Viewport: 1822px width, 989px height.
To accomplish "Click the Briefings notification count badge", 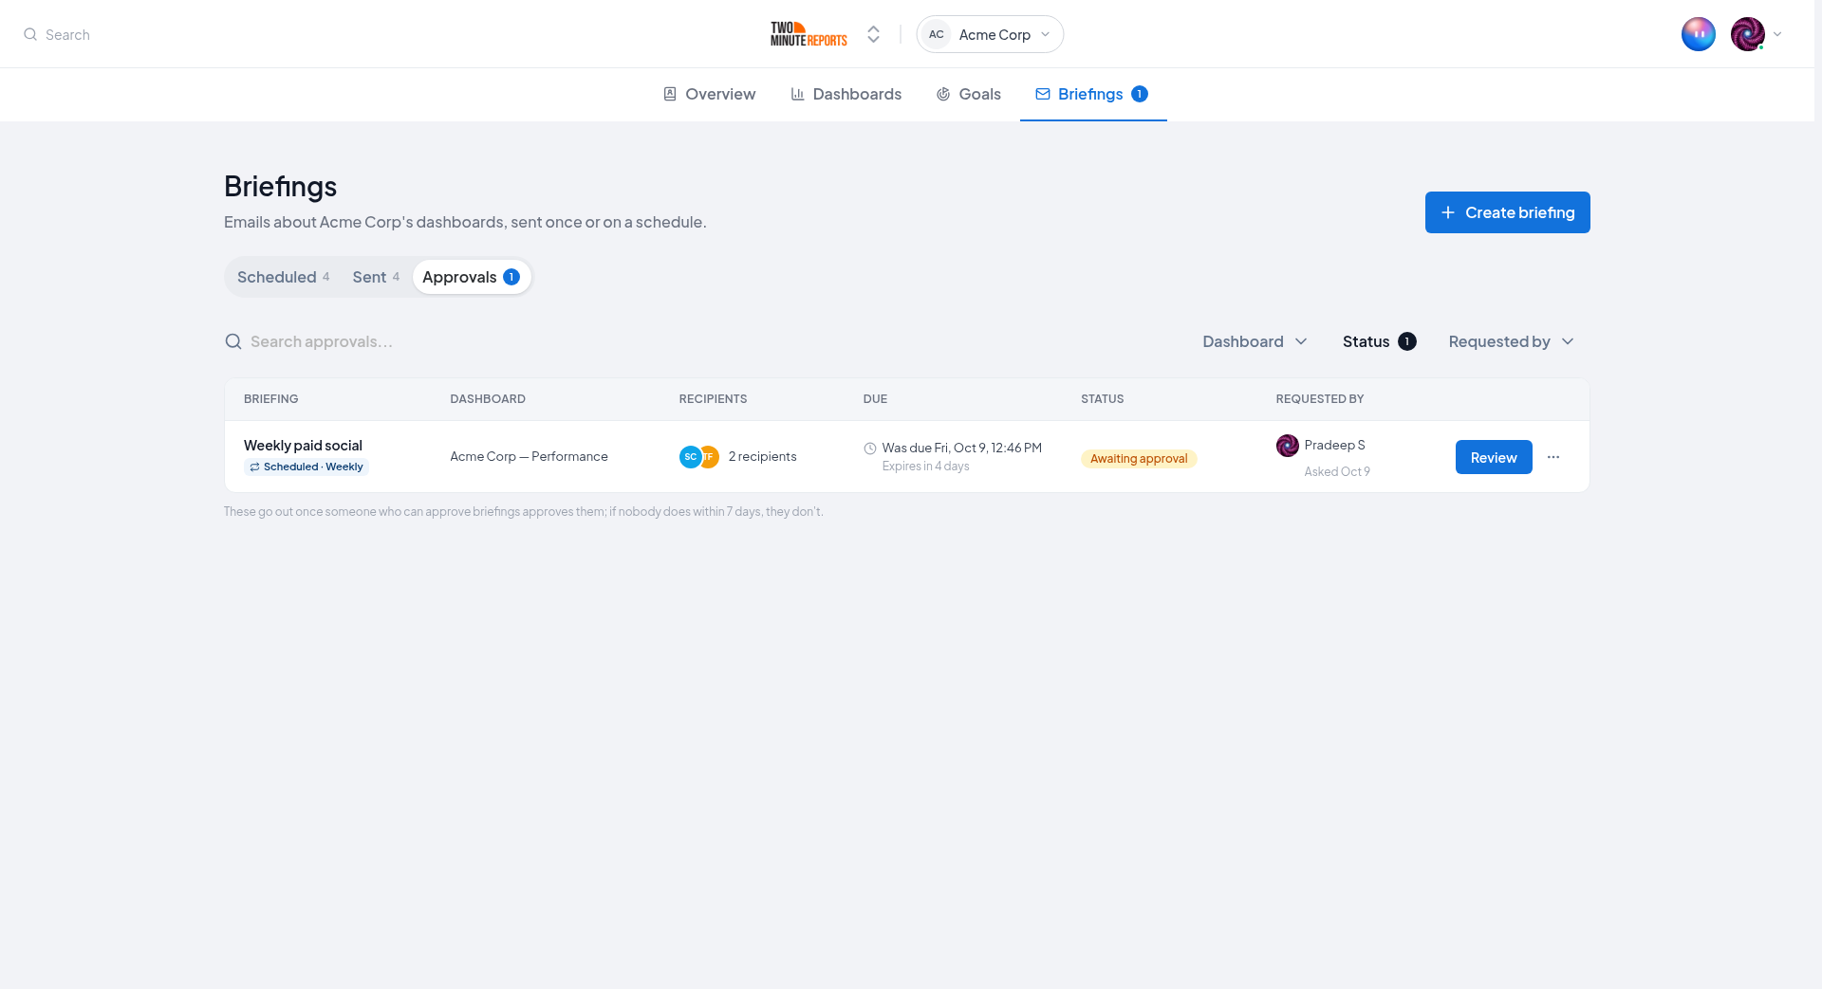I will pos(1140,94).
